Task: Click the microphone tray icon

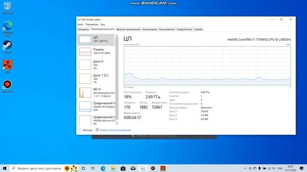Action: [x=260, y=168]
